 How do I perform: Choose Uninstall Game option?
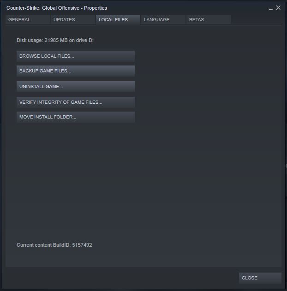tap(76, 87)
